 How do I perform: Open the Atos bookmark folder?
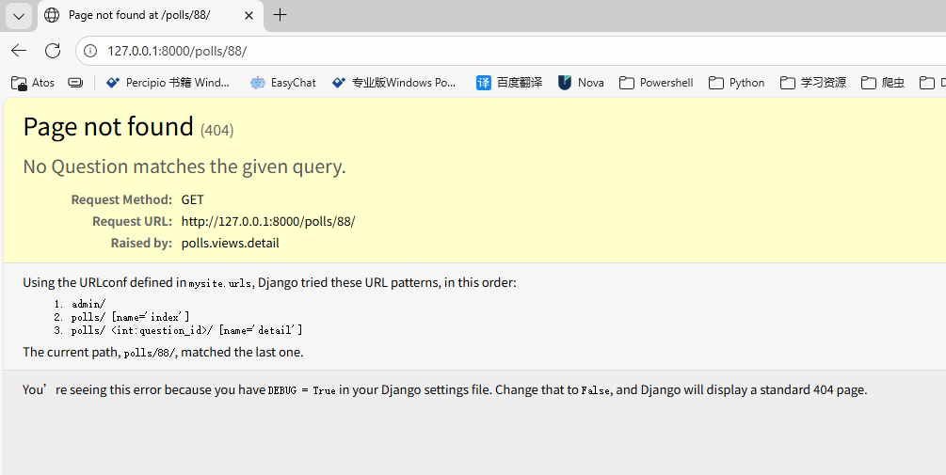[33, 83]
